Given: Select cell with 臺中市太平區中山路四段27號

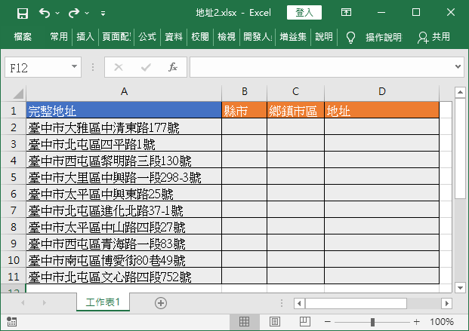Looking at the screenshot, I should (124, 227).
